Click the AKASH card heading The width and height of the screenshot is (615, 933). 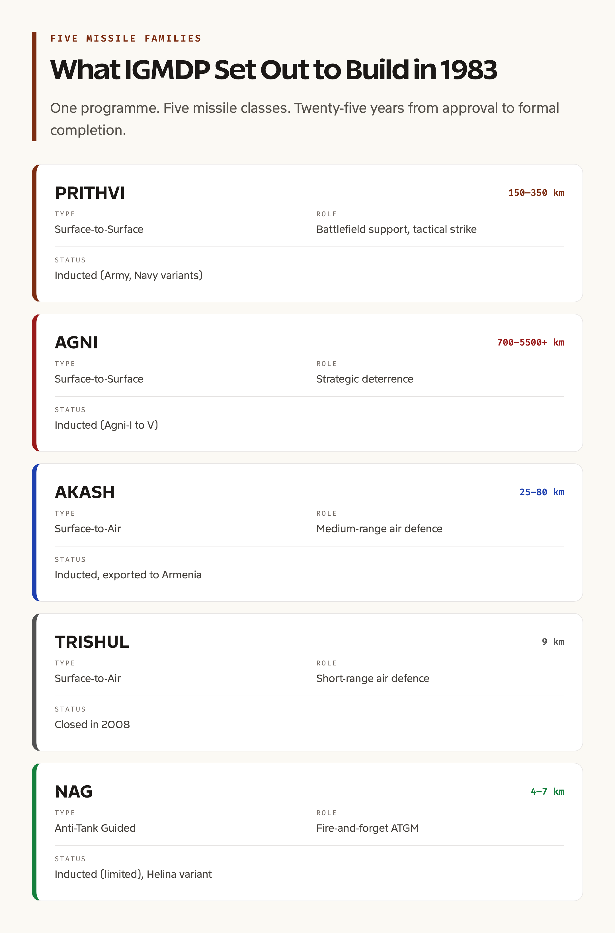click(x=85, y=492)
